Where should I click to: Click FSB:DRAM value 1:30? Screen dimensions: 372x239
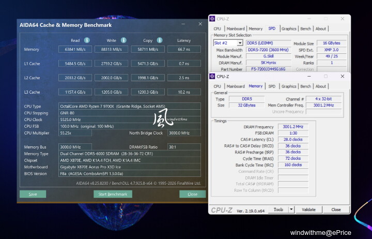293,133
